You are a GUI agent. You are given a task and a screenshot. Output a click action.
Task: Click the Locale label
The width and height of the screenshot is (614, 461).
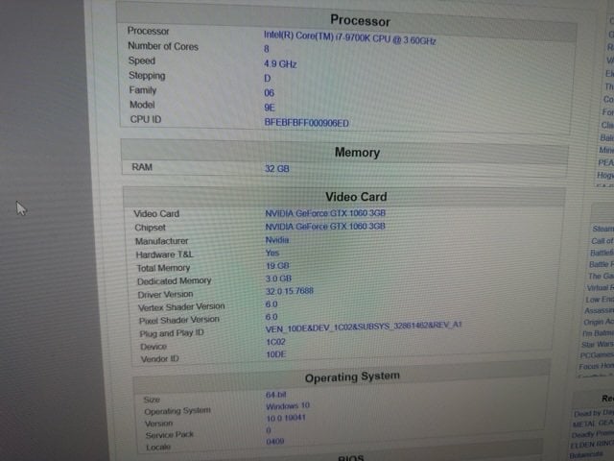click(158, 447)
